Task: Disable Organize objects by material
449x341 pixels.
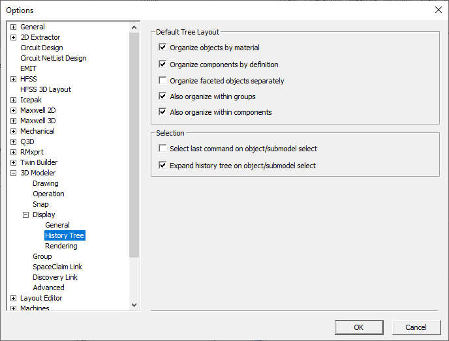Action: pos(163,48)
